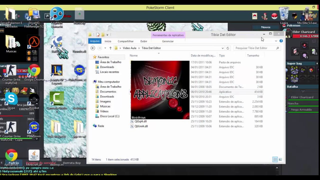Click the Demonic Applications preview image

point(160,90)
